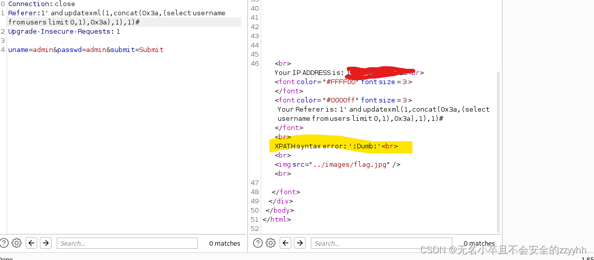594x260 pixels.
Task: Click the 'Your IP ADDRESS is' response line
Action: (x=349, y=72)
